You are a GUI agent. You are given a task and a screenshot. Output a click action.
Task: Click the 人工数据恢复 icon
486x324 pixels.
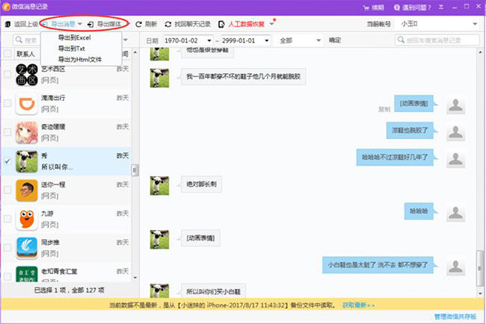click(x=221, y=24)
